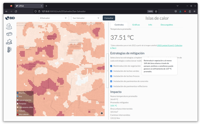The height and width of the screenshot is (125, 201).
Task: Switch to the Gráficas tab
Action: (x=136, y=25)
